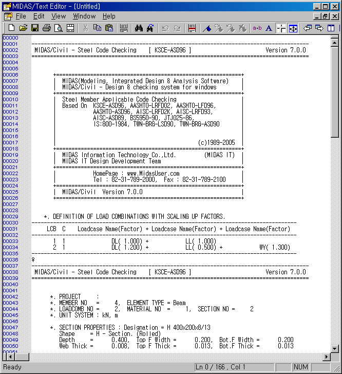
Task: Toggle the a·b whitespace display icon
Action: pos(257,28)
